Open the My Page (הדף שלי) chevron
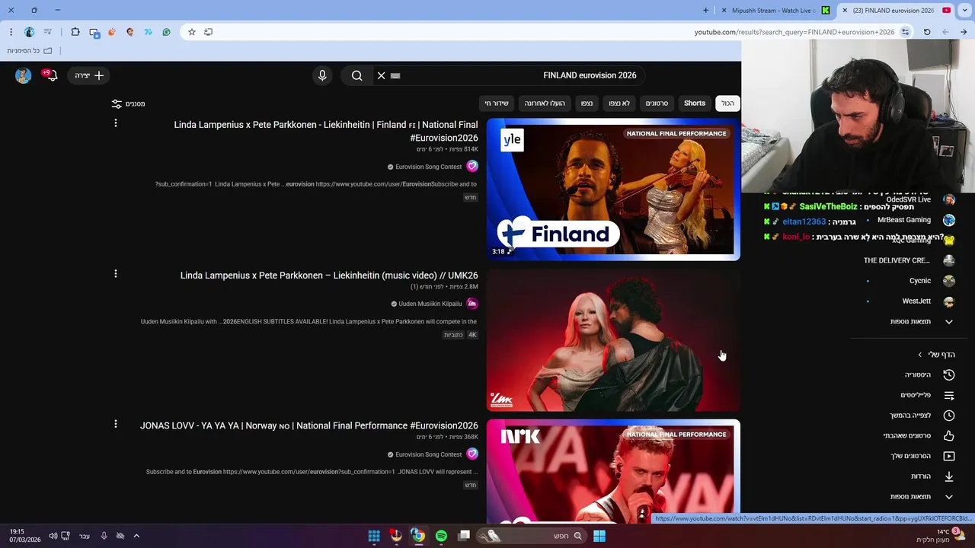The width and height of the screenshot is (975, 548). 919,355
